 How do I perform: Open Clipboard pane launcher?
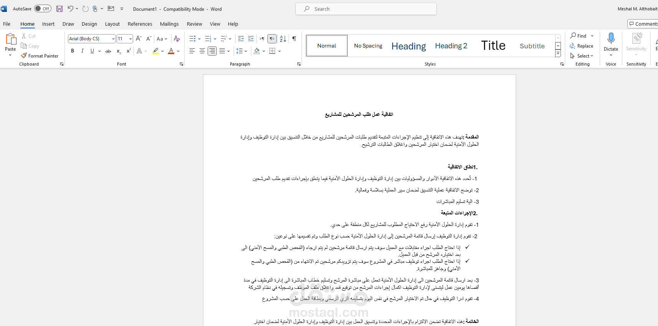point(62,64)
